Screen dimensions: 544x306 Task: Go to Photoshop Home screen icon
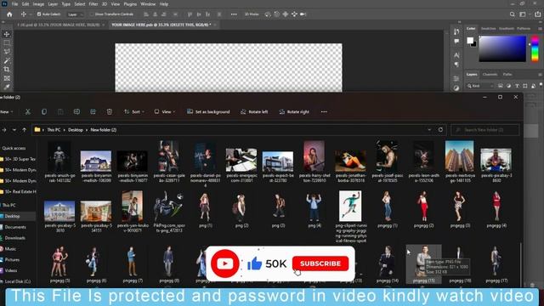tap(9, 14)
